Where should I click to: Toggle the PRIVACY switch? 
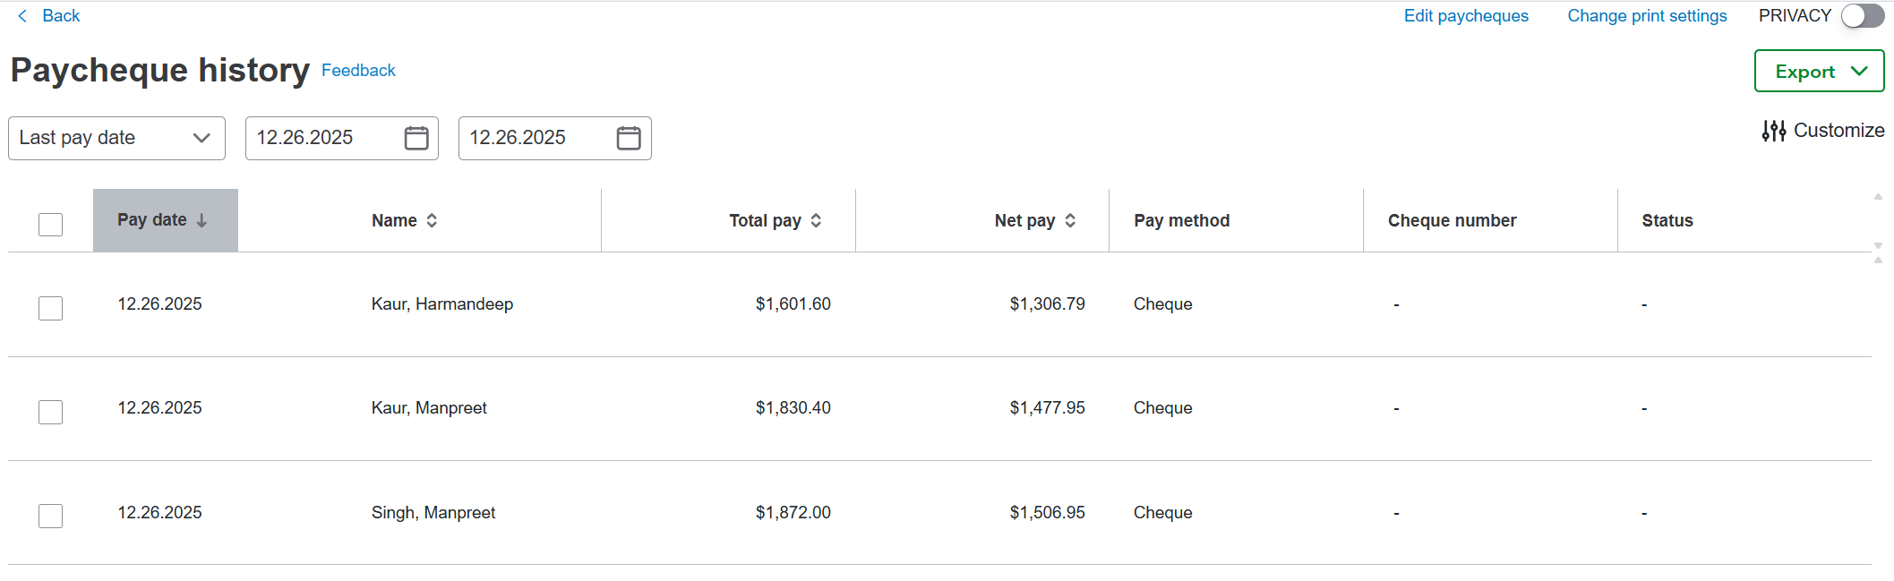pyautogui.click(x=1862, y=16)
